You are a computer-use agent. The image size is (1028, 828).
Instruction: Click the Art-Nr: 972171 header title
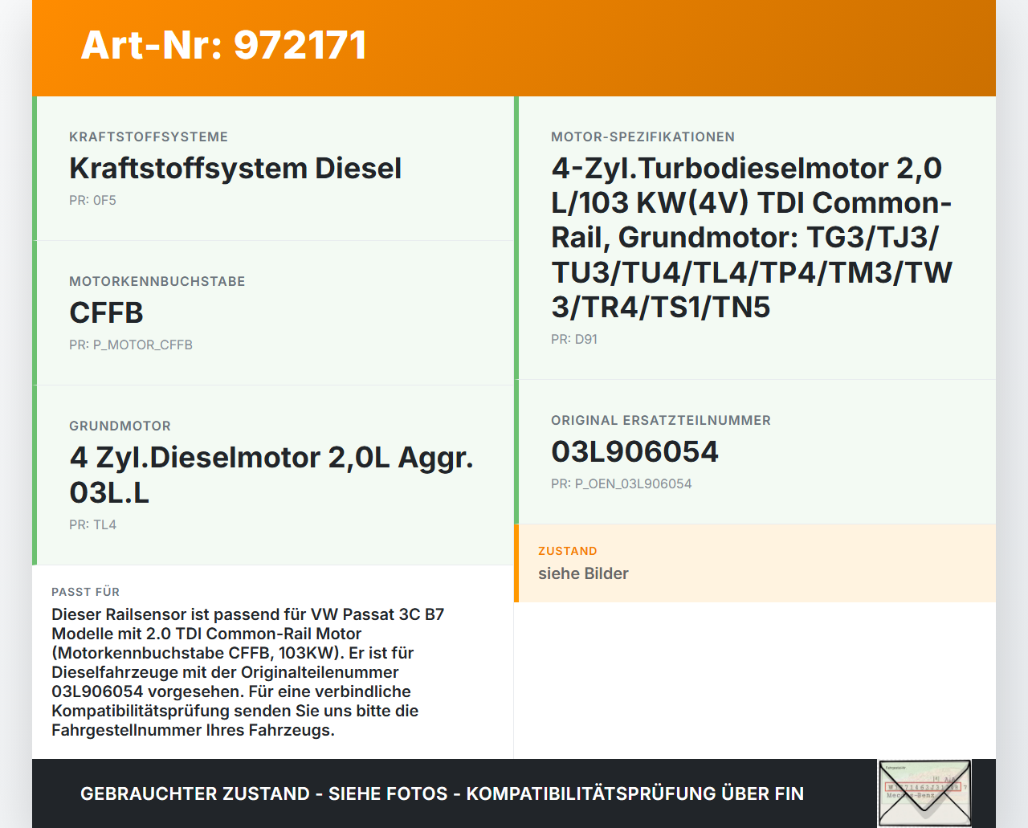pos(224,45)
